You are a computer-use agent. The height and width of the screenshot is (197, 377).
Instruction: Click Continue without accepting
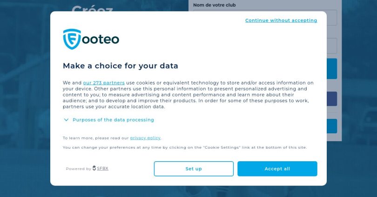[281, 20]
